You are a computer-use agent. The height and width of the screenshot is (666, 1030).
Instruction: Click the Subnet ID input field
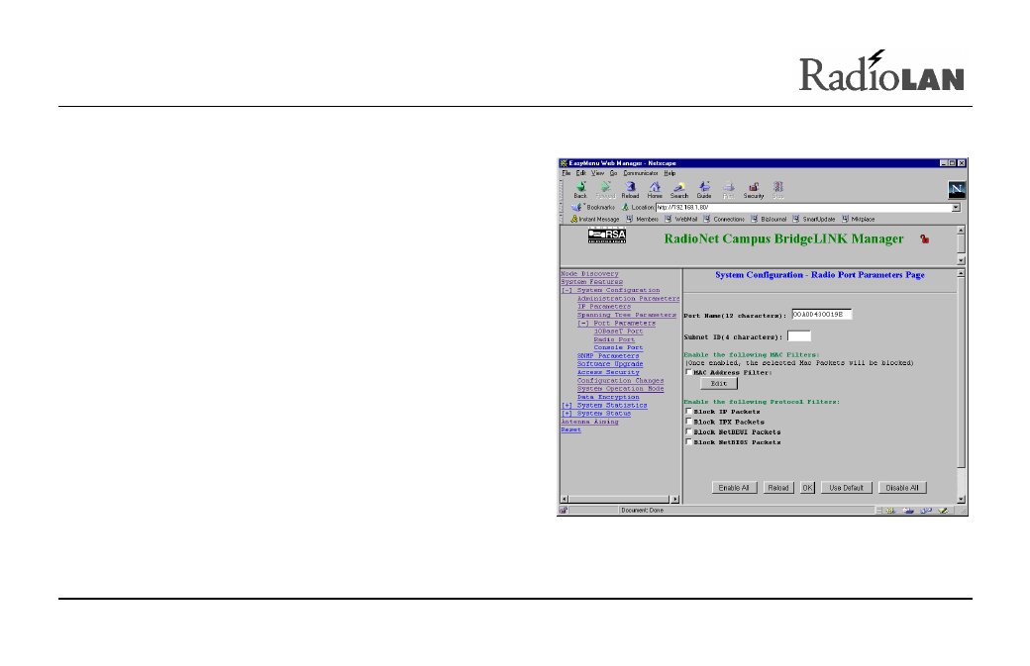coord(799,335)
